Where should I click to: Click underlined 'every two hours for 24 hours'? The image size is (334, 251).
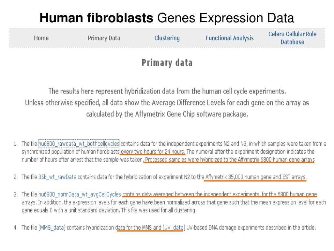(x=153, y=152)
